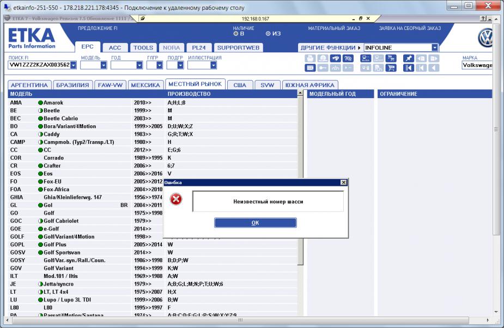Click the Volkswagen logo

(485, 38)
